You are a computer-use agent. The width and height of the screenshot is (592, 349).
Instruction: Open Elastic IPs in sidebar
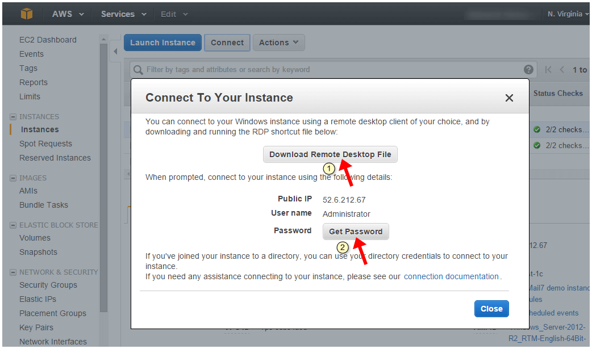(x=37, y=299)
